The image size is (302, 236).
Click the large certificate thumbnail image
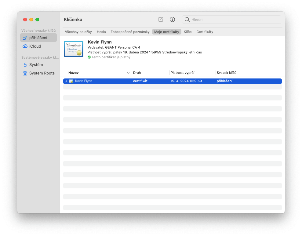[x=74, y=49]
